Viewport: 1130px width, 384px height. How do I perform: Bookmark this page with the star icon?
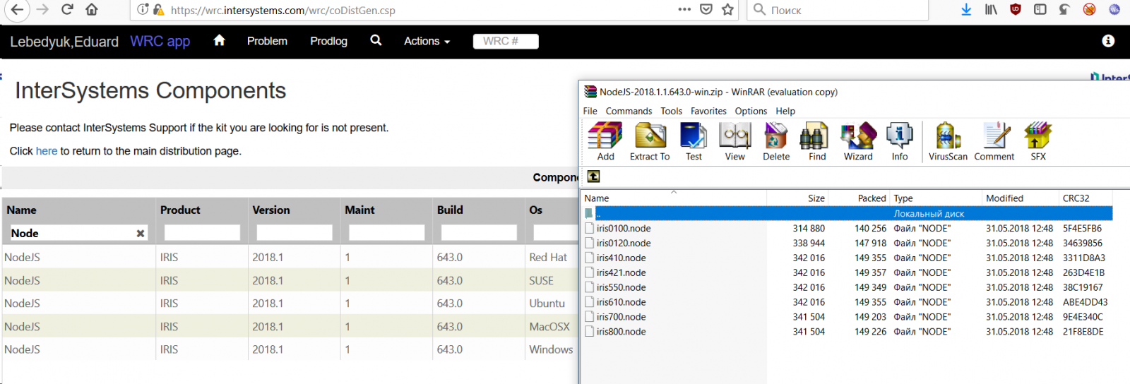click(x=728, y=9)
